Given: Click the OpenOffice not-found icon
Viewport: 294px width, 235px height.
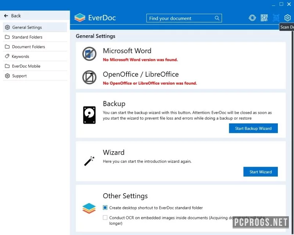Looking at the screenshot, I should (x=89, y=77).
